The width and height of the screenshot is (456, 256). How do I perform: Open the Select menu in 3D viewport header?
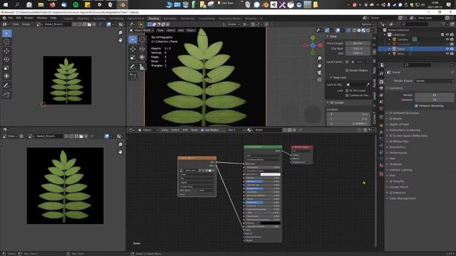(171, 30)
